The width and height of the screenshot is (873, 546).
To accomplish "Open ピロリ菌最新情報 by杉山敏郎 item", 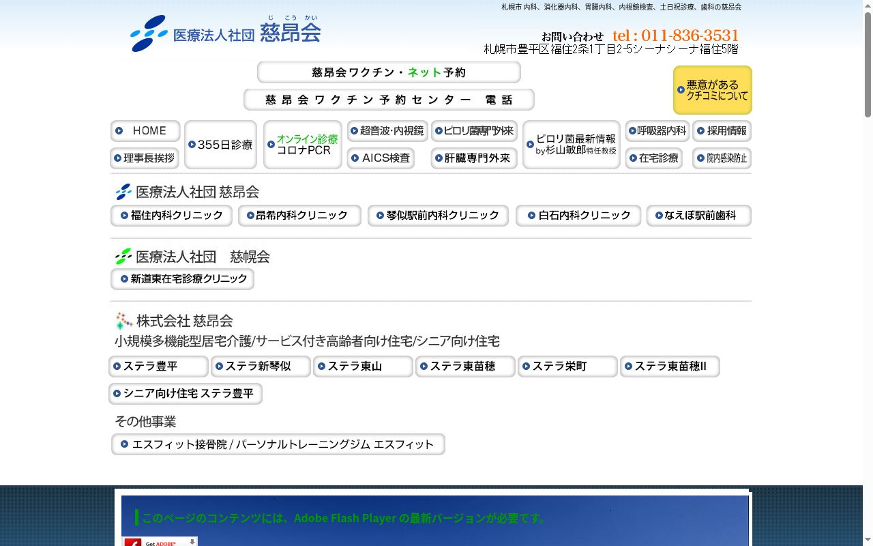I will pos(572,145).
